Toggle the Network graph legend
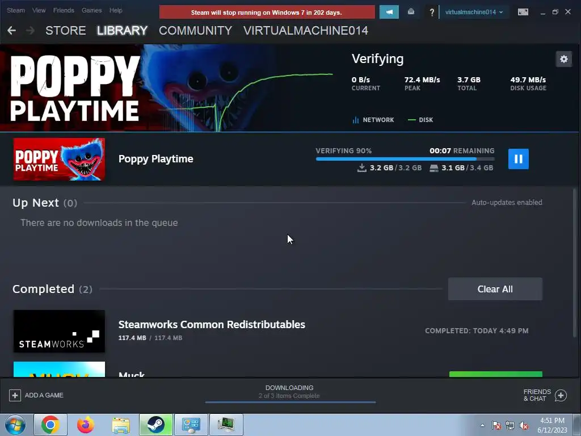 (373, 120)
